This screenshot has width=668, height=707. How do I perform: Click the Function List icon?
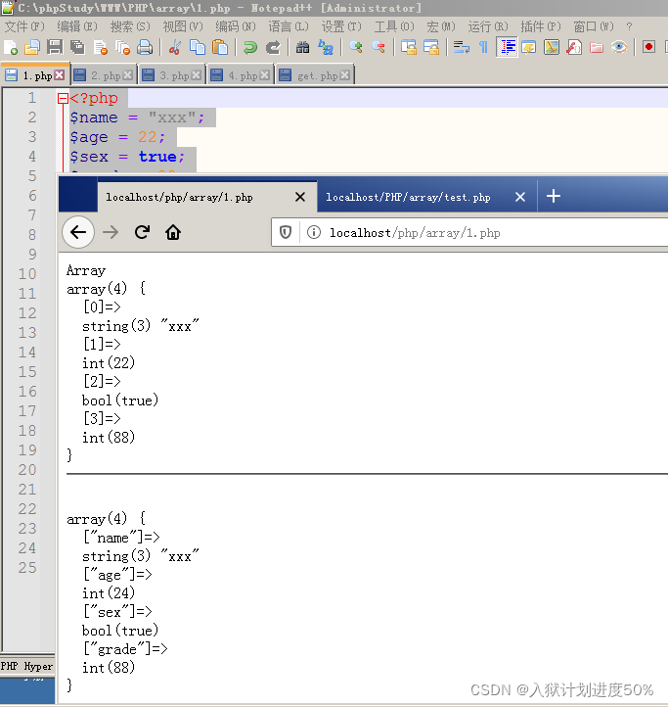pyautogui.click(x=574, y=47)
